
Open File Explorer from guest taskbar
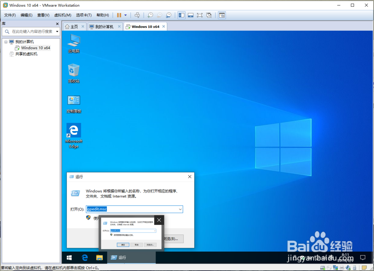coord(99,258)
